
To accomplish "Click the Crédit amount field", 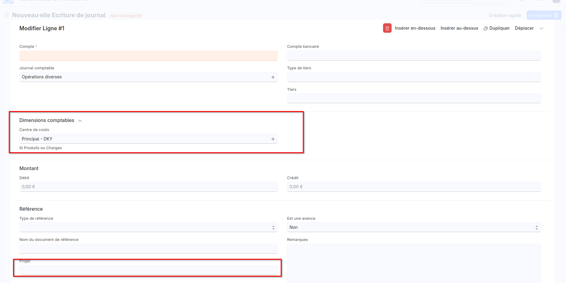I will click(x=414, y=187).
